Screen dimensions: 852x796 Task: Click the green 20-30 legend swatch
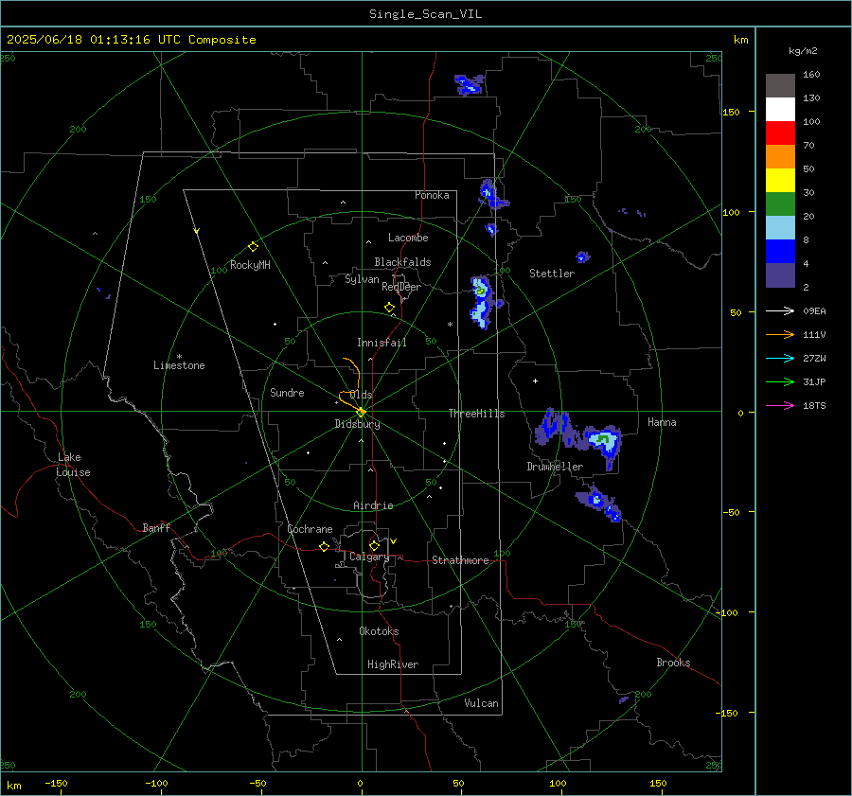click(x=780, y=204)
